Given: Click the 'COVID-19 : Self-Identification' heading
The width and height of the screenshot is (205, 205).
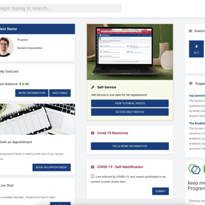Looking at the screenshot, I should (120, 167).
